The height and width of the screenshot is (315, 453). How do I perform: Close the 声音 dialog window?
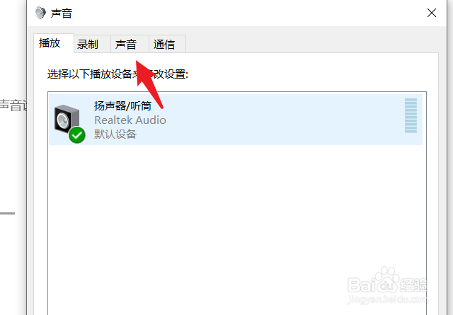[x=432, y=13]
